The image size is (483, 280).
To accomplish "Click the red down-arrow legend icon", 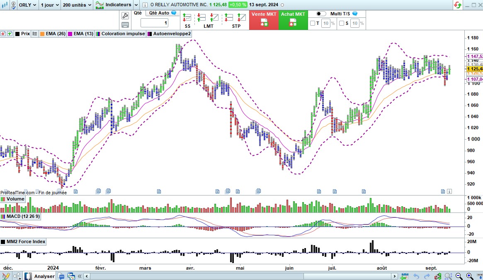I will coord(3,34).
